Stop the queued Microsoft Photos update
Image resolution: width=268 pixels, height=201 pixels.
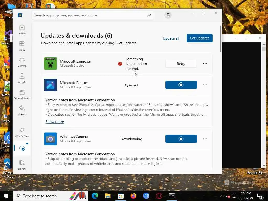pyautogui.click(x=181, y=85)
